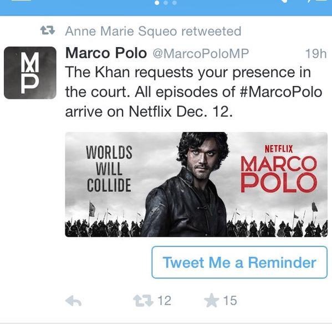Open the Marco Polo promo banner image
Screen dimensions: 332x334
click(196, 184)
